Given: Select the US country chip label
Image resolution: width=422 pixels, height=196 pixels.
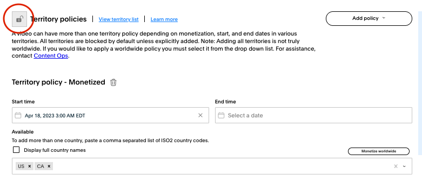Looking at the screenshot, I should point(21,166).
